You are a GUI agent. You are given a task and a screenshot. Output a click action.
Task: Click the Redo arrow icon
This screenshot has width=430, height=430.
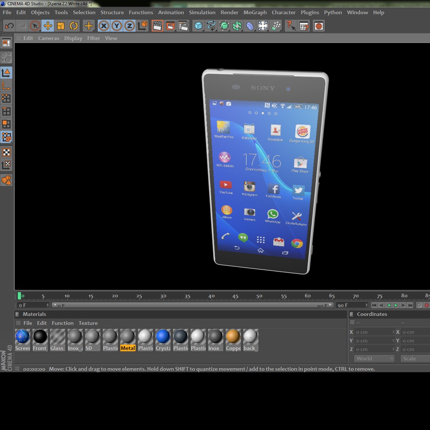[x=21, y=26]
